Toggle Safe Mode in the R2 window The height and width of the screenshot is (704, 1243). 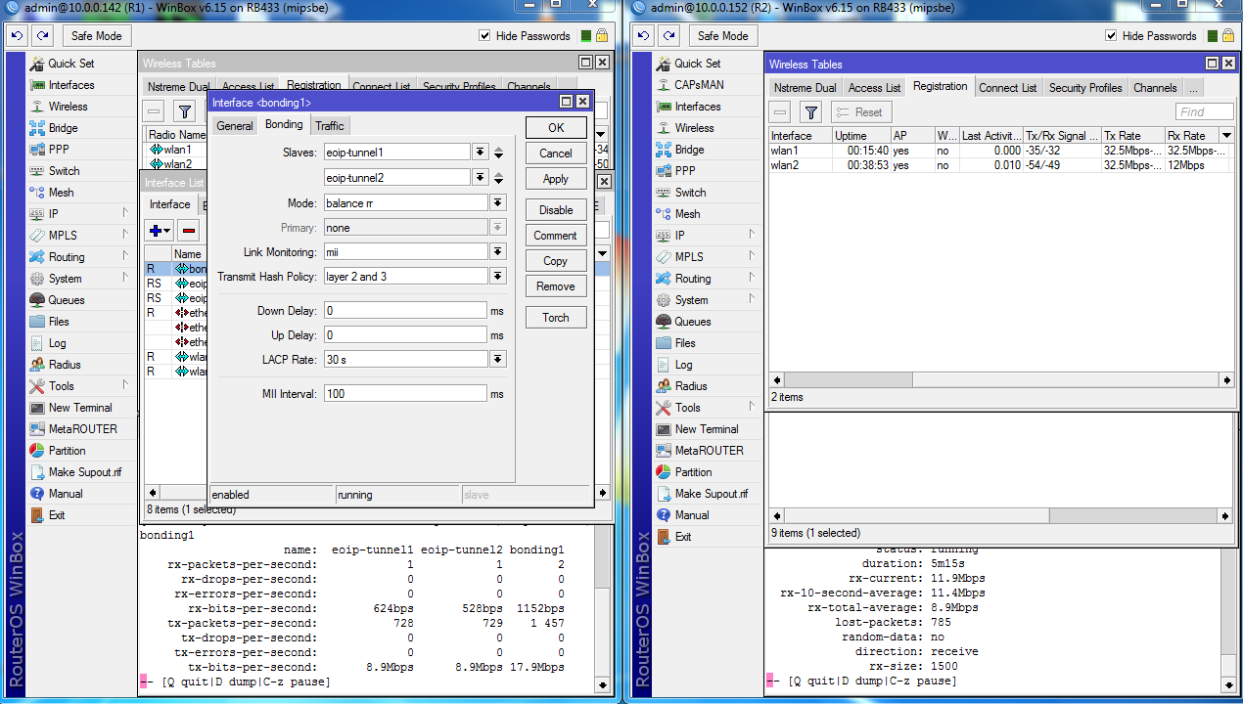[722, 36]
